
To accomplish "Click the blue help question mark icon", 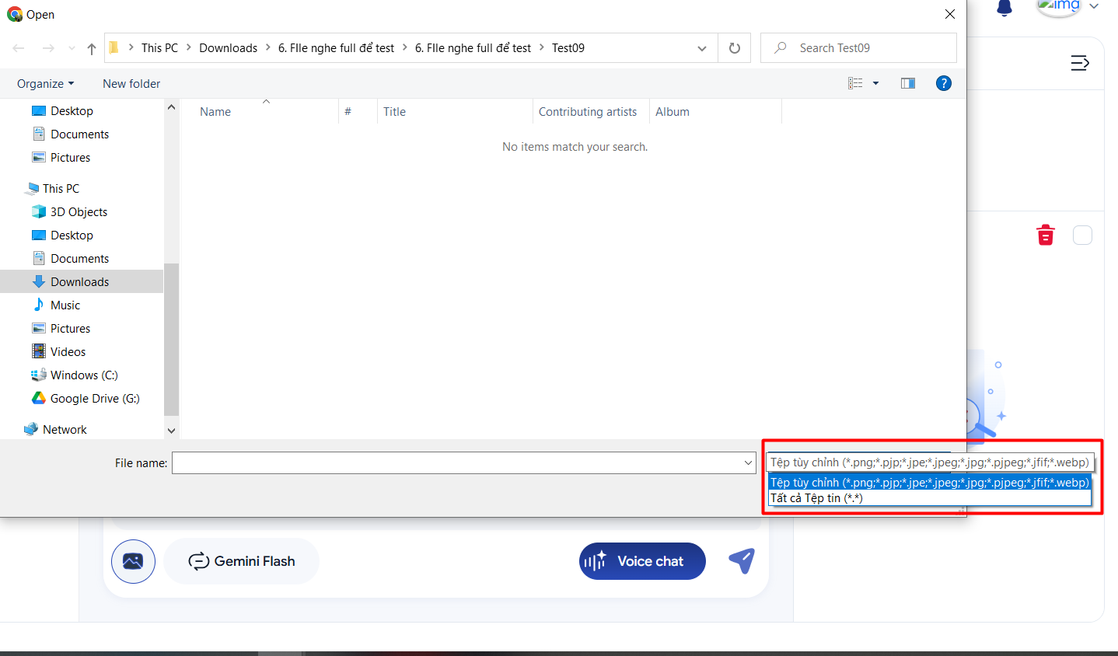I will (x=943, y=83).
